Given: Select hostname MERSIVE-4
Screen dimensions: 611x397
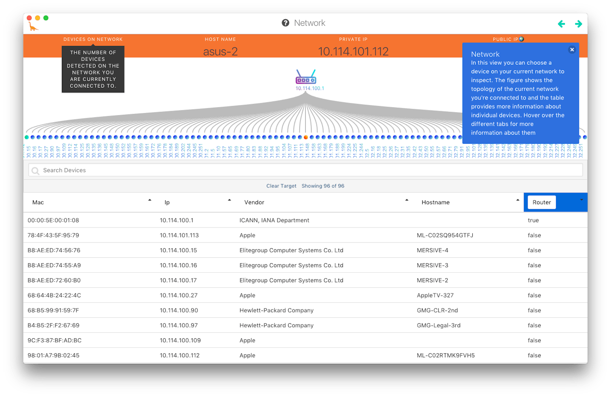Looking at the screenshot, I should (x=433, y=251).
